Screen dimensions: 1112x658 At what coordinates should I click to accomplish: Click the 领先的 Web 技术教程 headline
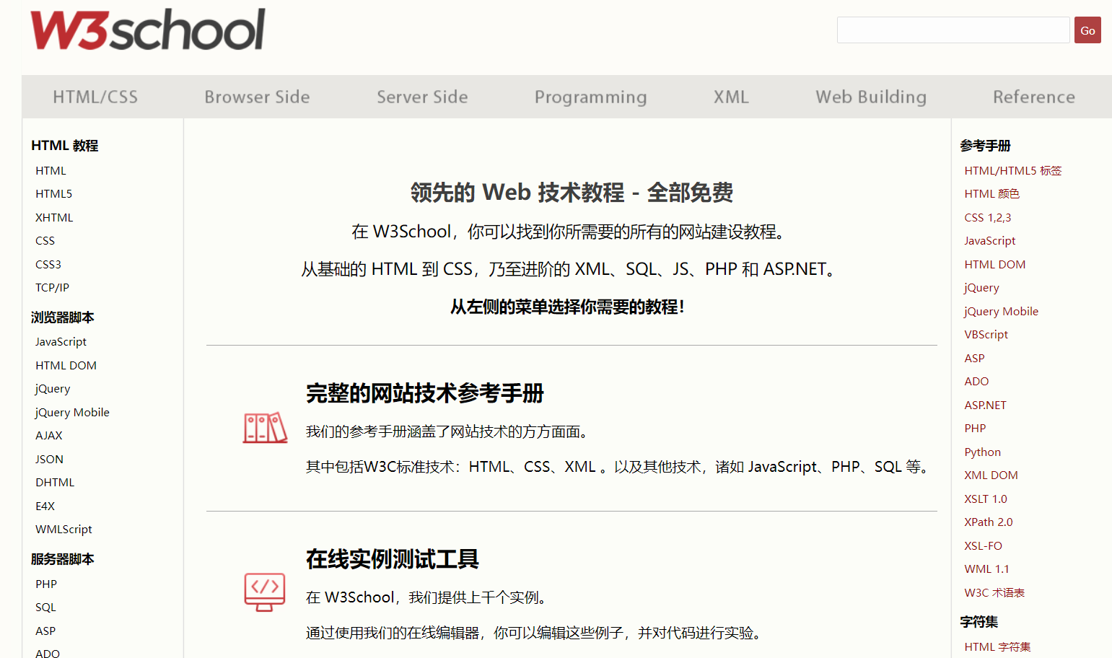572,193
